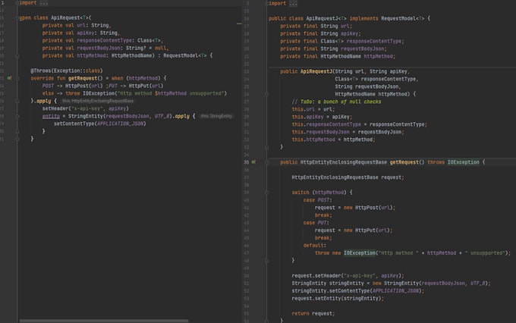Click the left pane horizontal scrollbar
Screen dimensions: 516x323
[104, 321]
